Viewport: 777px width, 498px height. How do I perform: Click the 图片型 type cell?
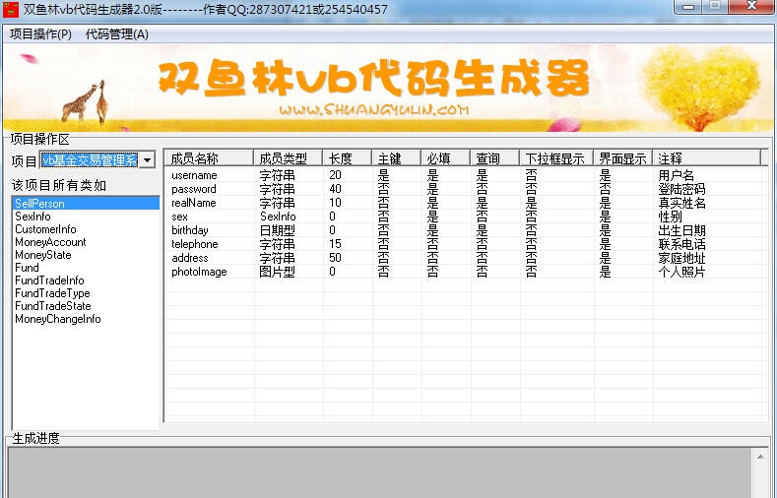(277, 272)
